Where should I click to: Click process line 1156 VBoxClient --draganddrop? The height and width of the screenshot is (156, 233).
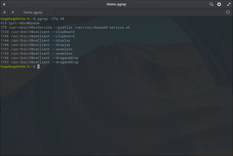click(x=39, y=58)
